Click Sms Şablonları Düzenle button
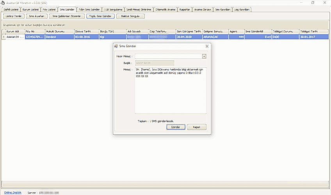This screenshot has height=195, width=331. [x=68, y=16]
